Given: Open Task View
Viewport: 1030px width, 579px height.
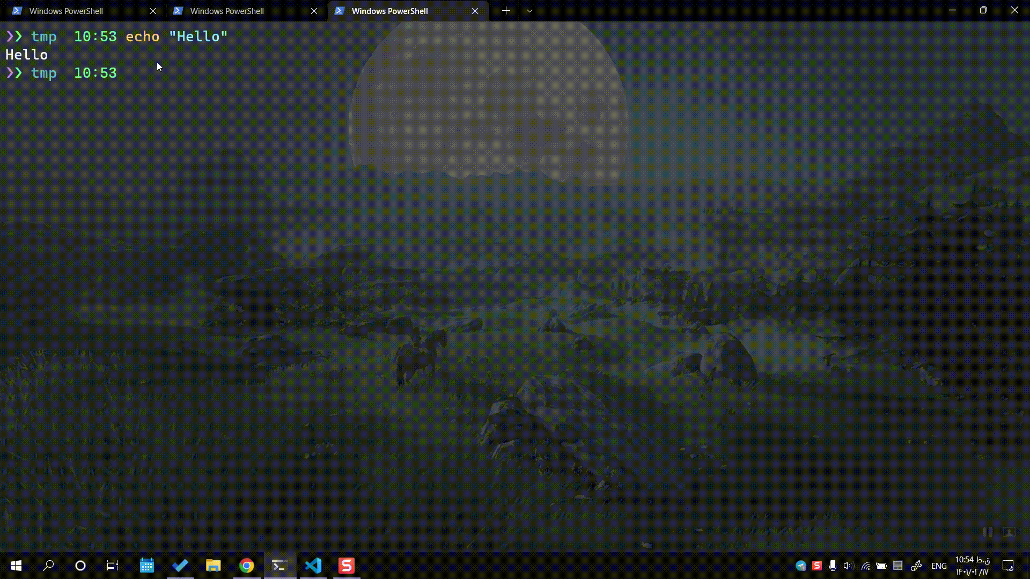Looking at the screenshot, I should click(x=113, y=566).
